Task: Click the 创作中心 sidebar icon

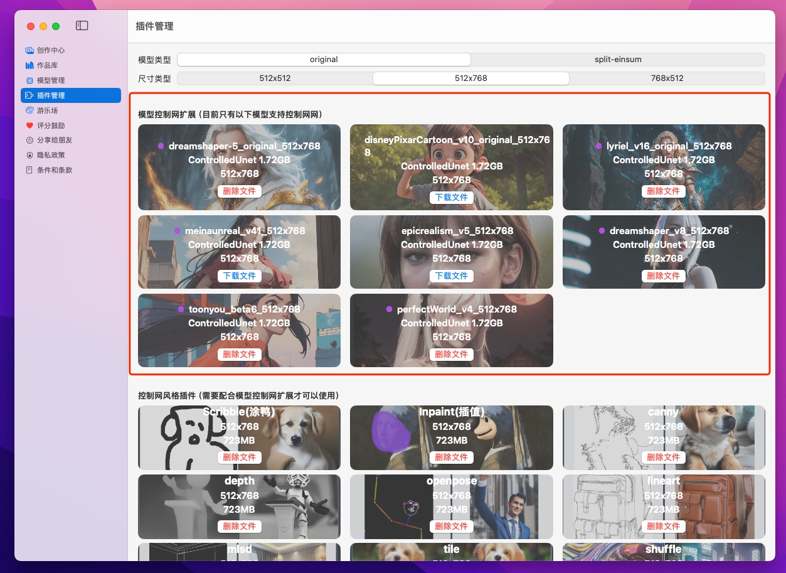Action: coord(29,50)
